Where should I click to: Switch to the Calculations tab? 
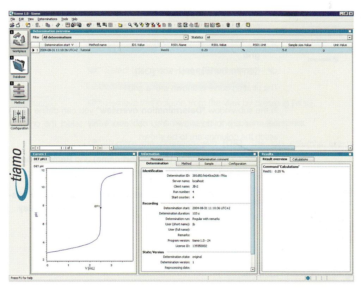300,159
